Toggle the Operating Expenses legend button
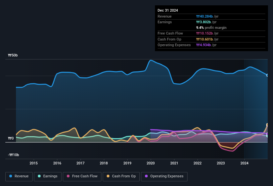This screenshot has width=273, height=186. point(164,176)
